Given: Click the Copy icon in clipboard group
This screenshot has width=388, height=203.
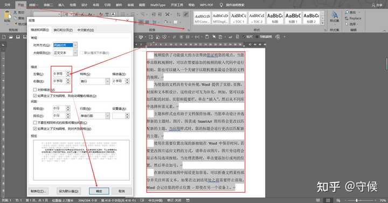Looking at the screenshot, I should (x=15, y=18).
